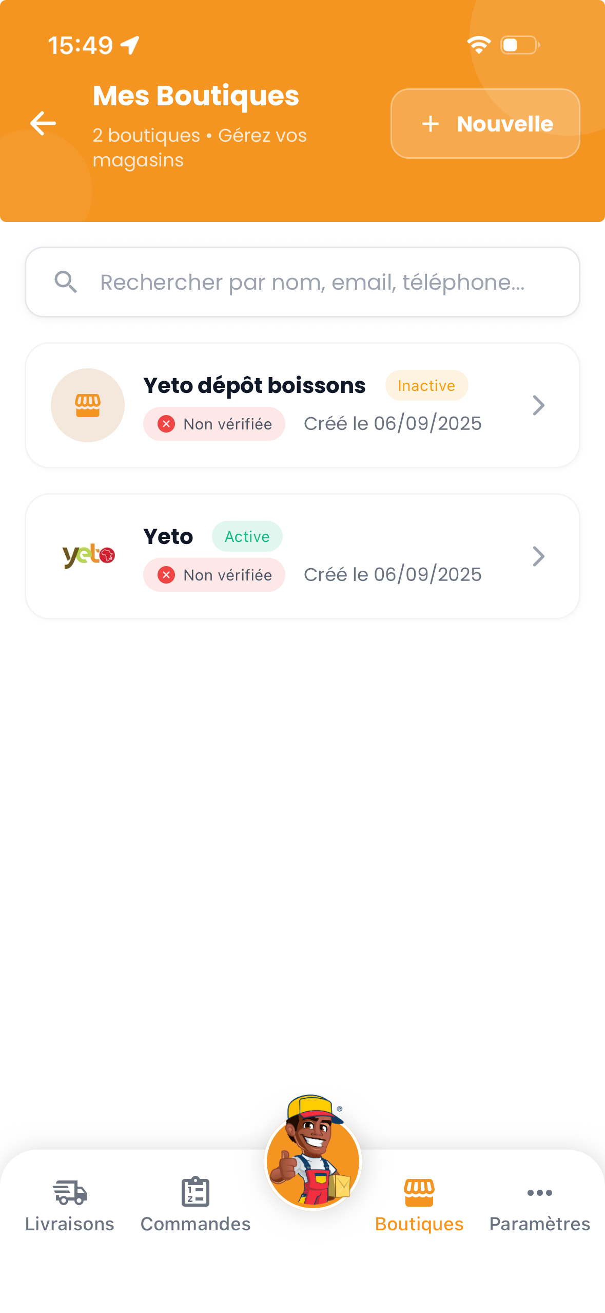605x1313 pixels.
Task: Open Yeto dépôt boissons shop icon
Action: [88, 405]
